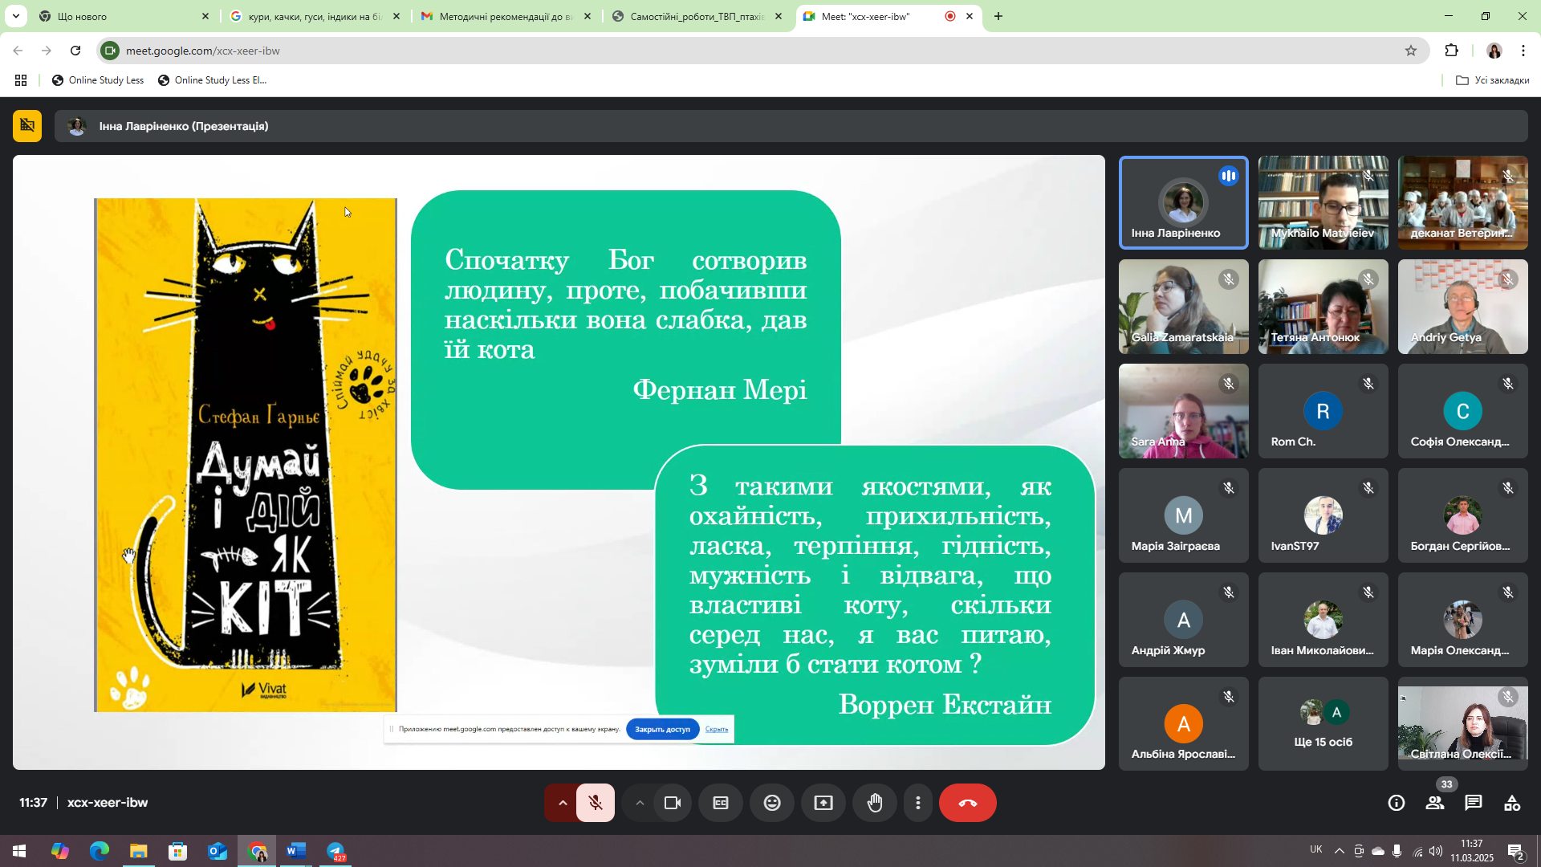Open 'Online Study Less El...' bookmark
Viewport: 1541px width, 867px height.
pyautogui.click(x=213, y=80)
